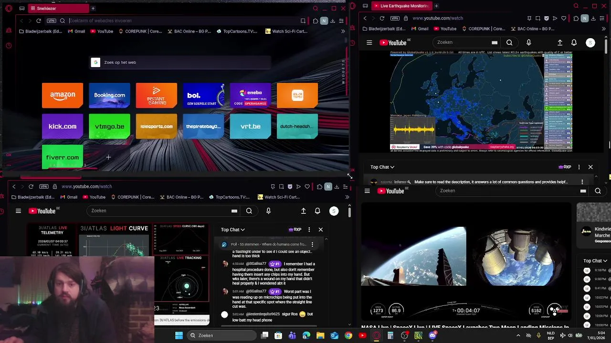Open Booking.com speed dial tile
This screenshot has height=343, width=611.
click(x=109, y=95)
